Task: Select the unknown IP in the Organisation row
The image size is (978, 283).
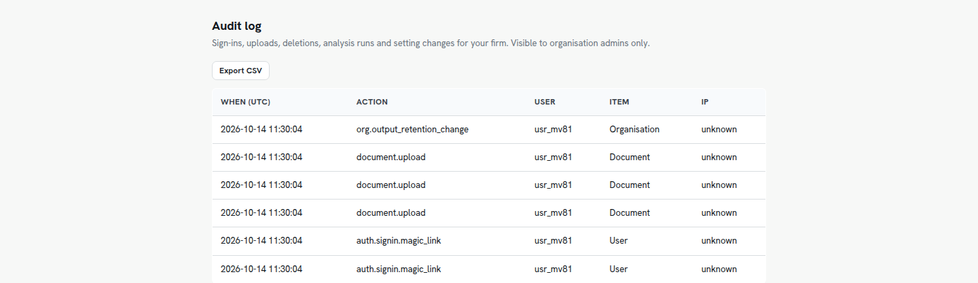Action: click(719, 129)
